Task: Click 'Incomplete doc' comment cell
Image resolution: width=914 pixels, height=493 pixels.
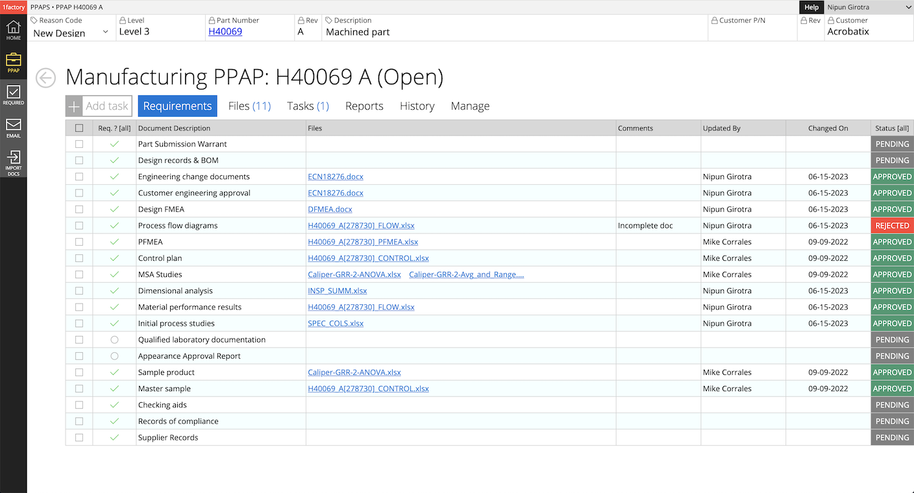Action: pos(658,226)
